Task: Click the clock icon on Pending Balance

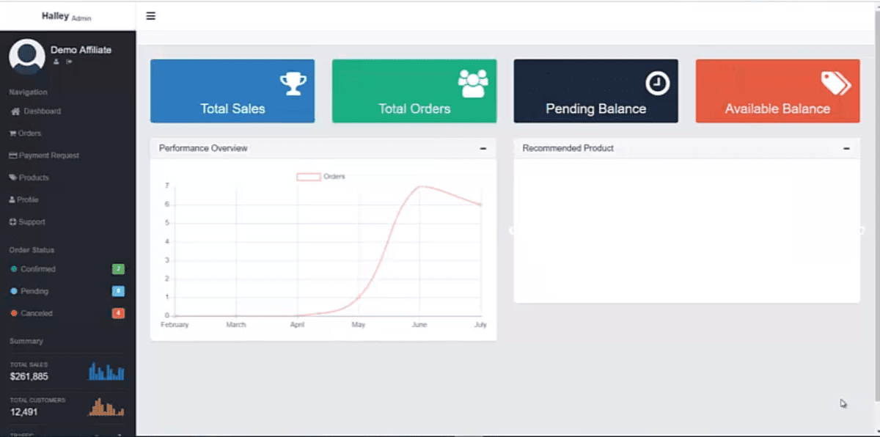Action: point(658,84)
